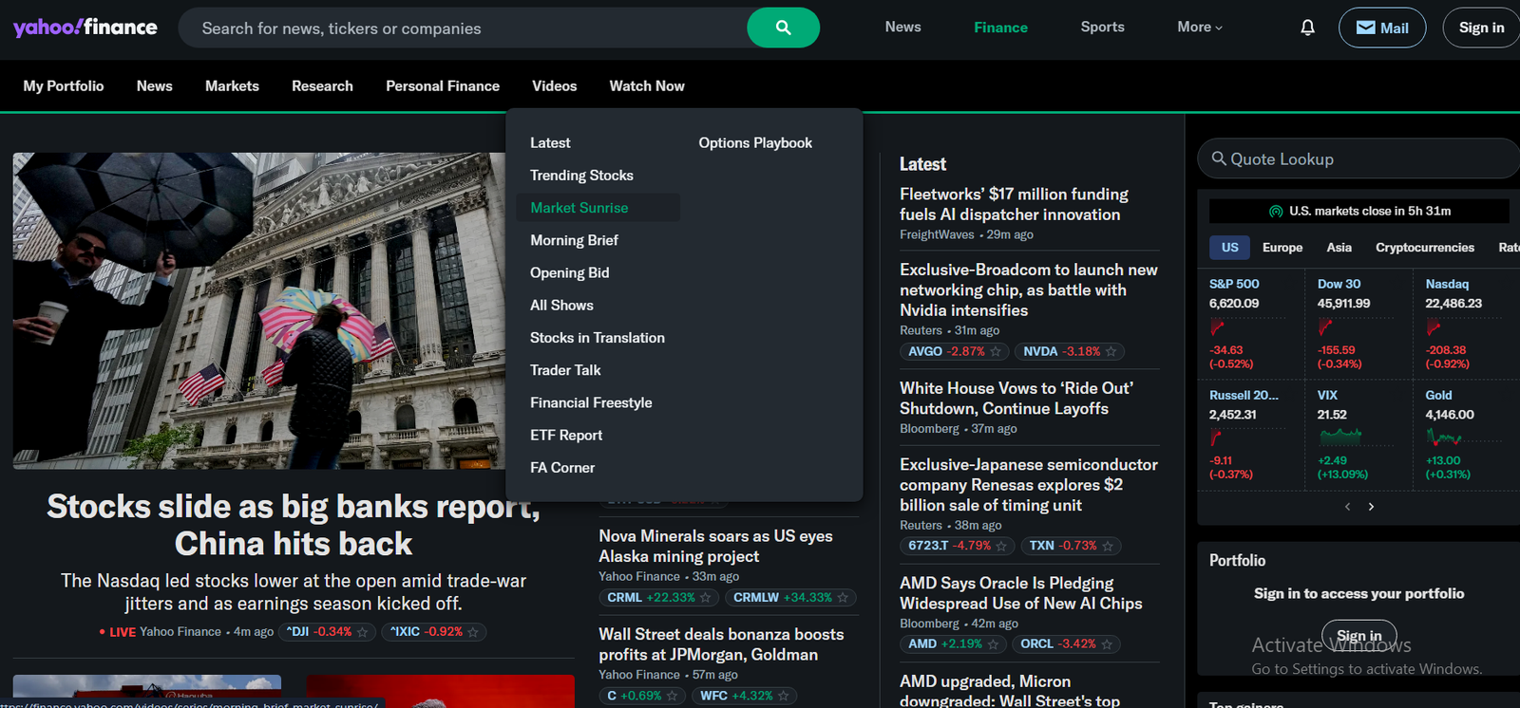Star the ^IXIC ticker chip
Screen dimensions: 1520x708
pos(473,632)
